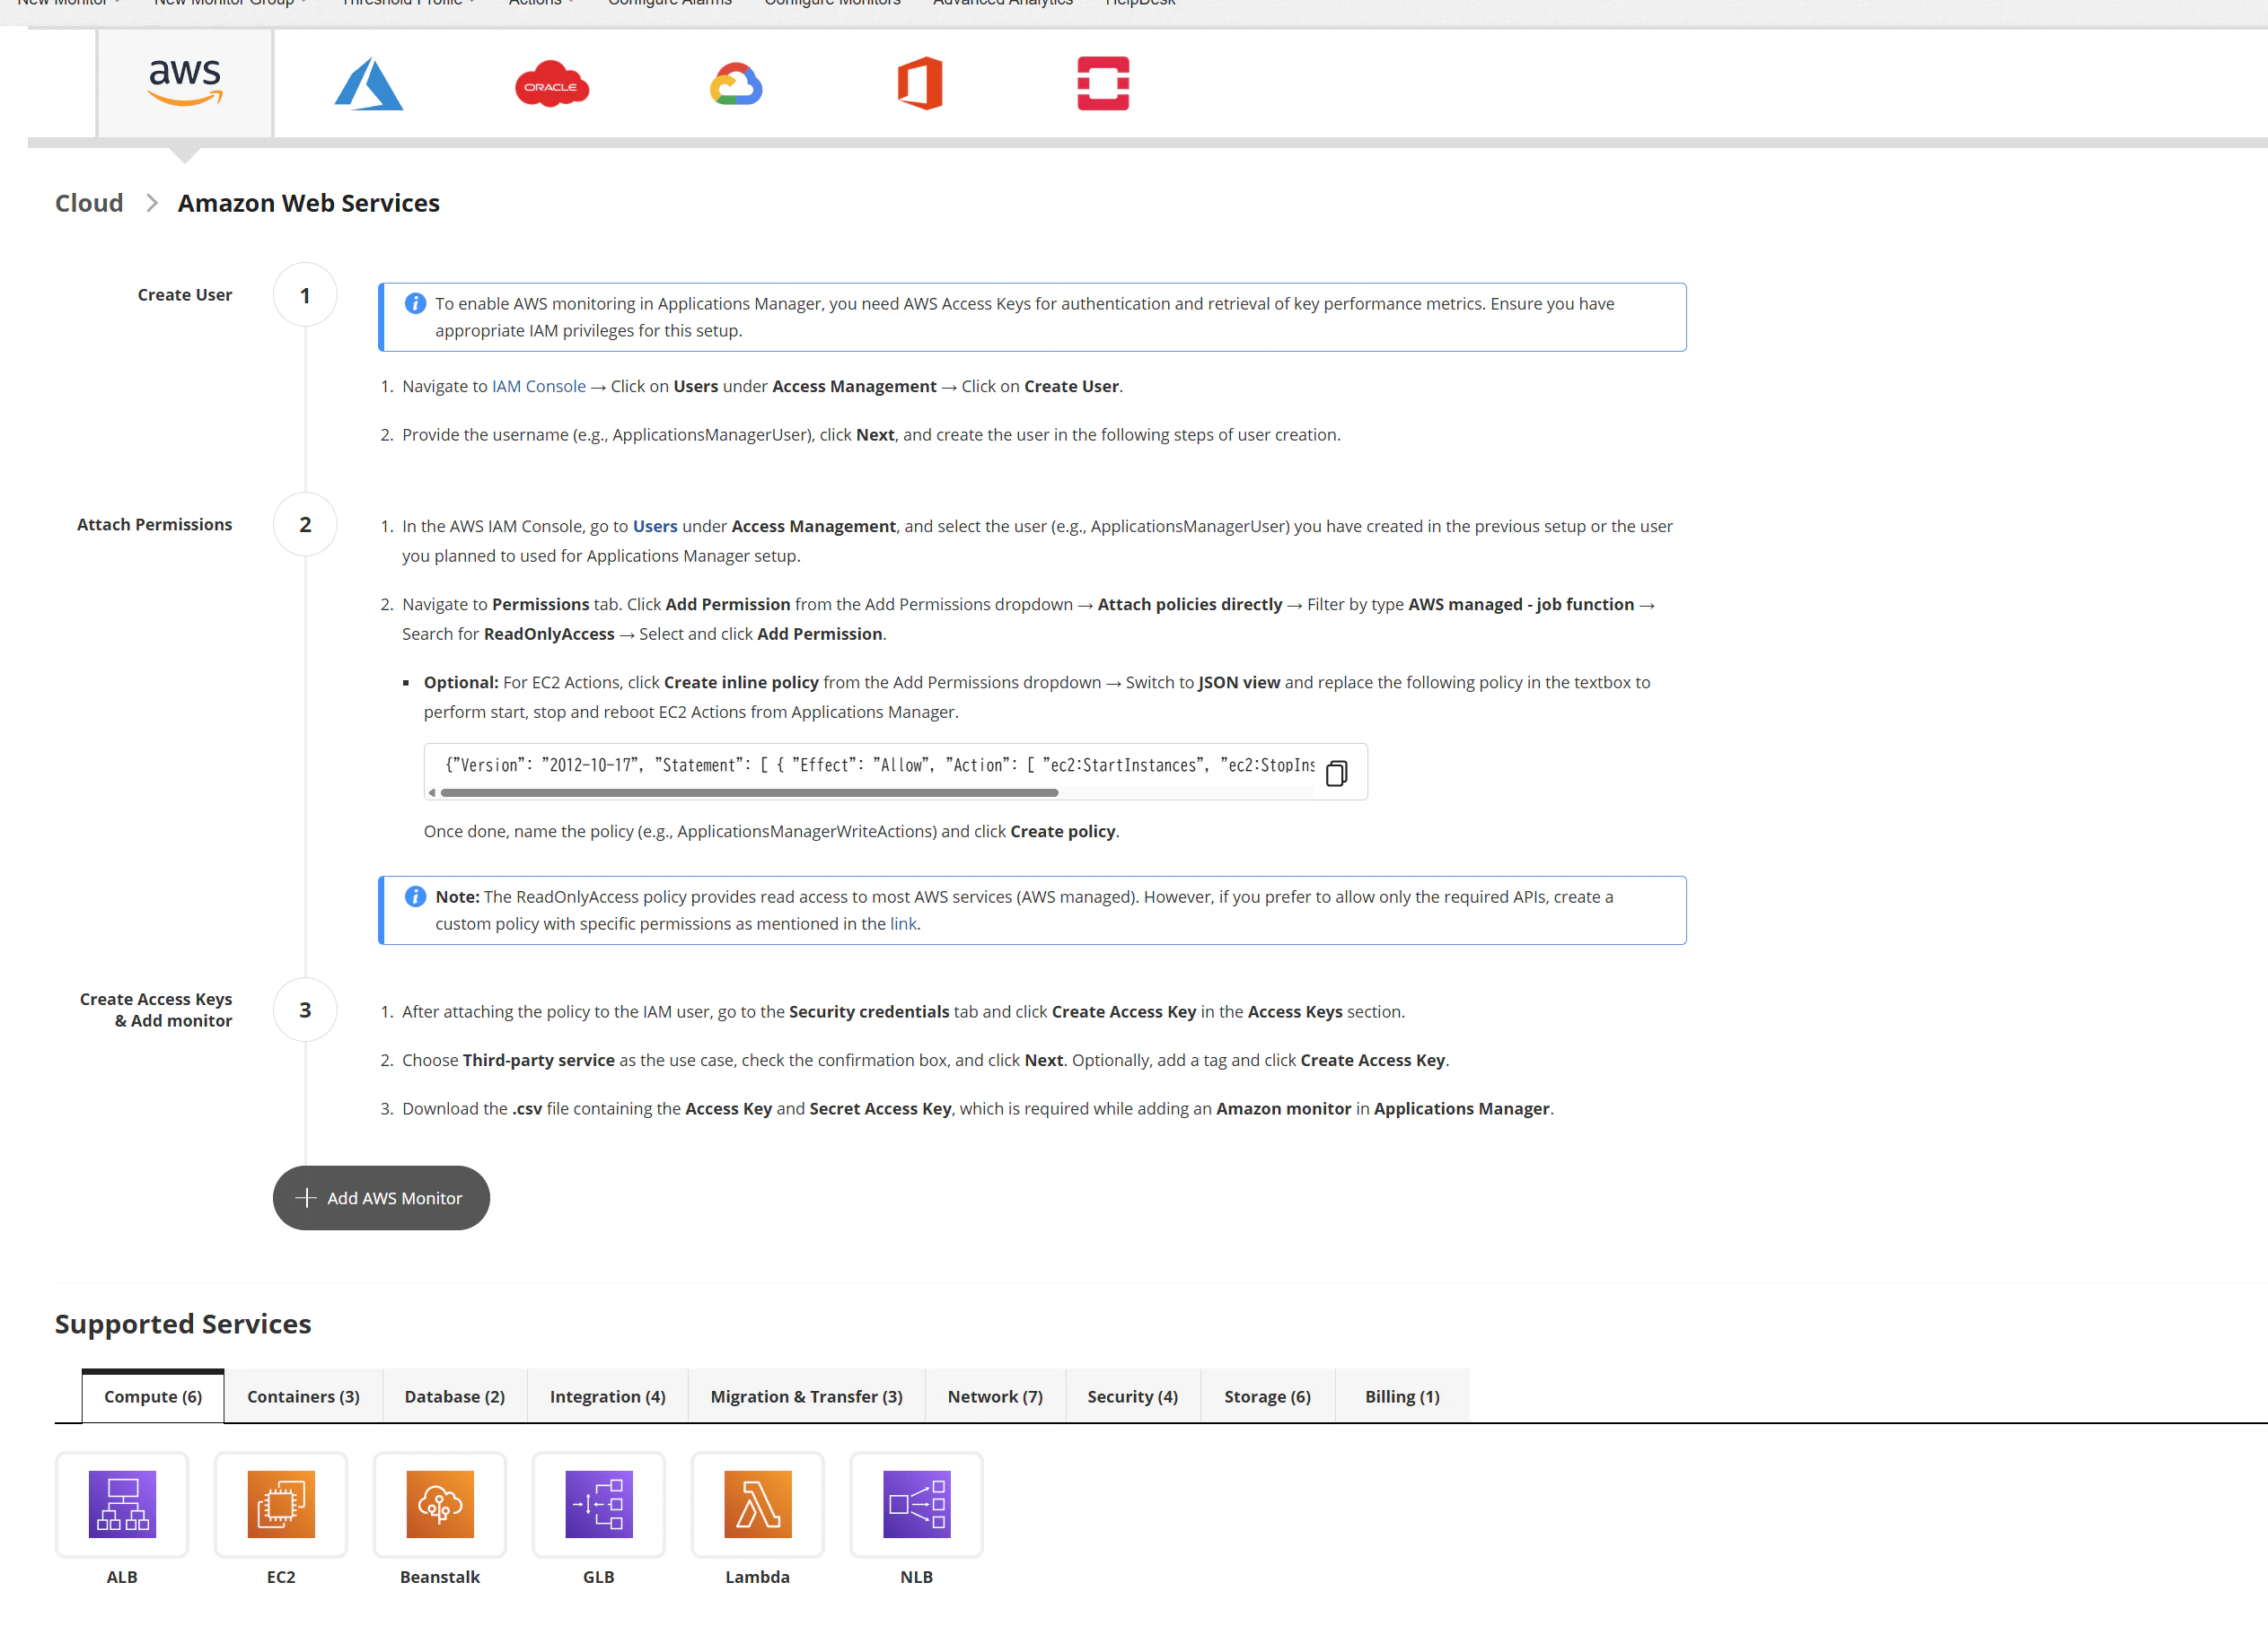Screen dimensions: 2268x1635
Task: Choose the Google Cloud provider icon
Action: [x=736, y=84]
